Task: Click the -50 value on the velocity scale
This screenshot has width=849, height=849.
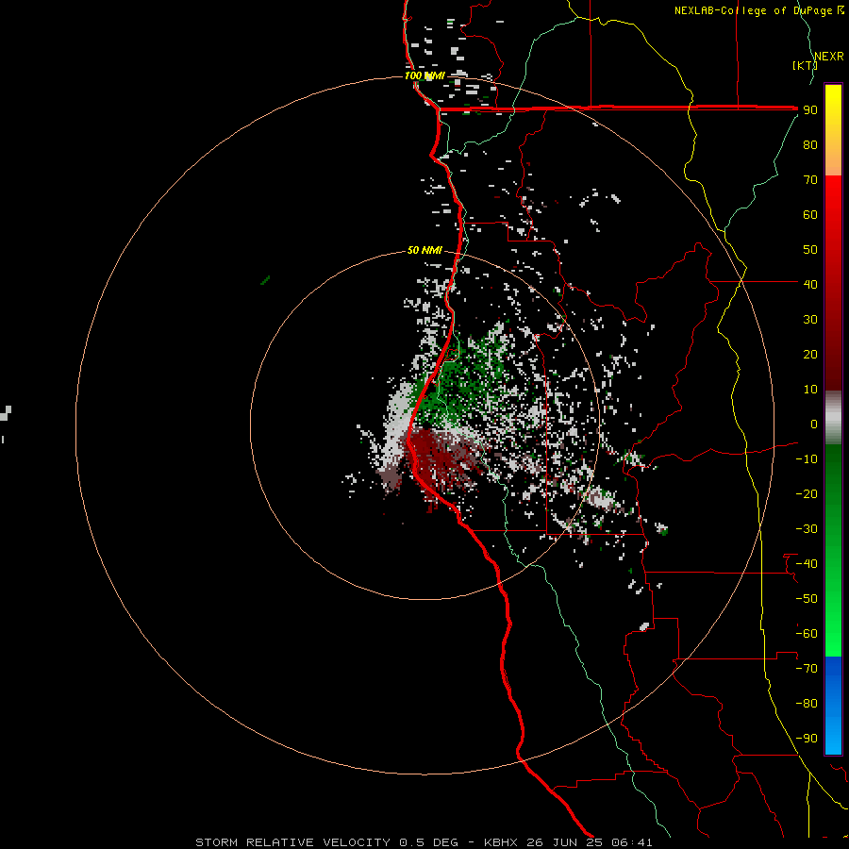Action: click(807, 599)
